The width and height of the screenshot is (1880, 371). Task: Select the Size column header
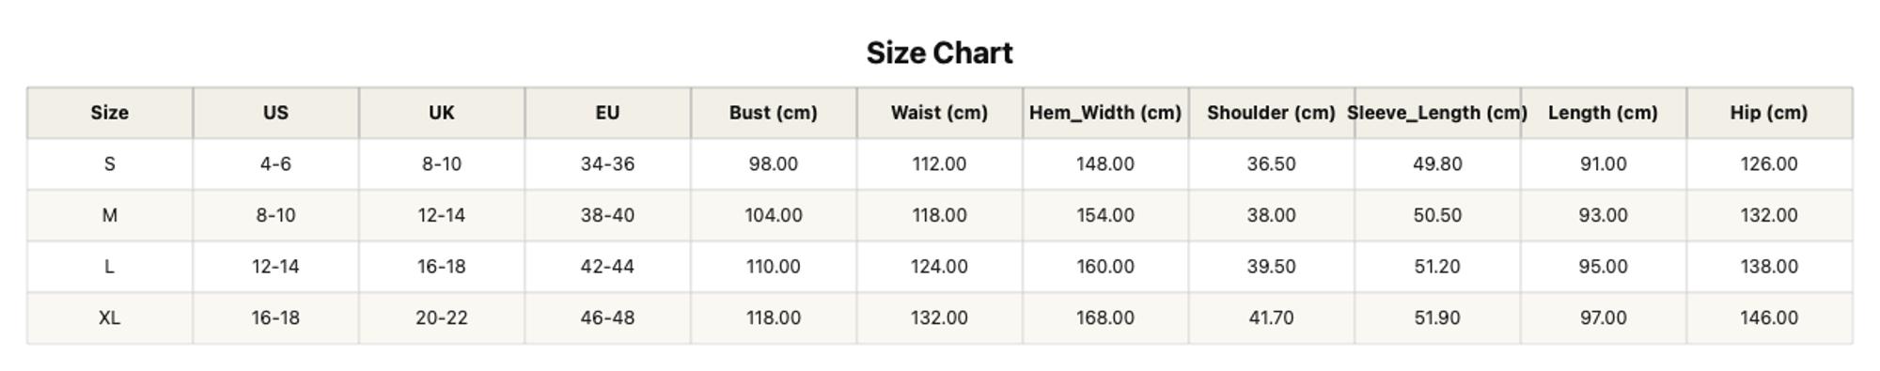(110, 113)
